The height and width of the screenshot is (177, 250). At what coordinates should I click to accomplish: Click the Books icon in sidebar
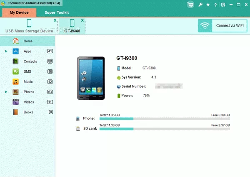[x=16, y=112]
